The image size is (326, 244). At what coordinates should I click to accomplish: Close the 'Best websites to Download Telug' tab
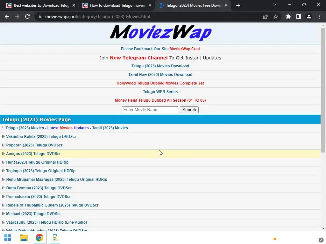click(x=74, y=5)
